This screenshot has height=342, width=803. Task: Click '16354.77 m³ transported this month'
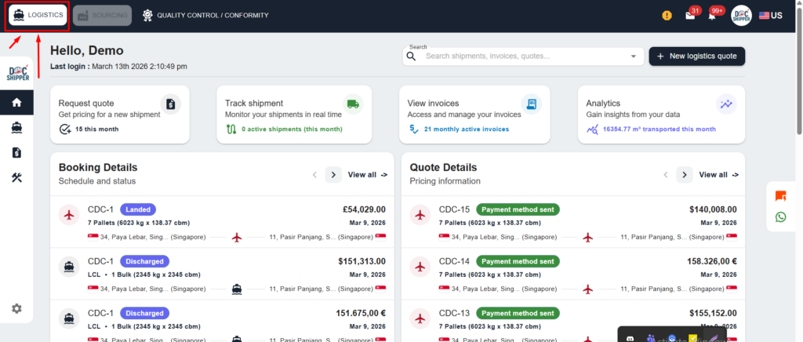(x=659, y=129)
